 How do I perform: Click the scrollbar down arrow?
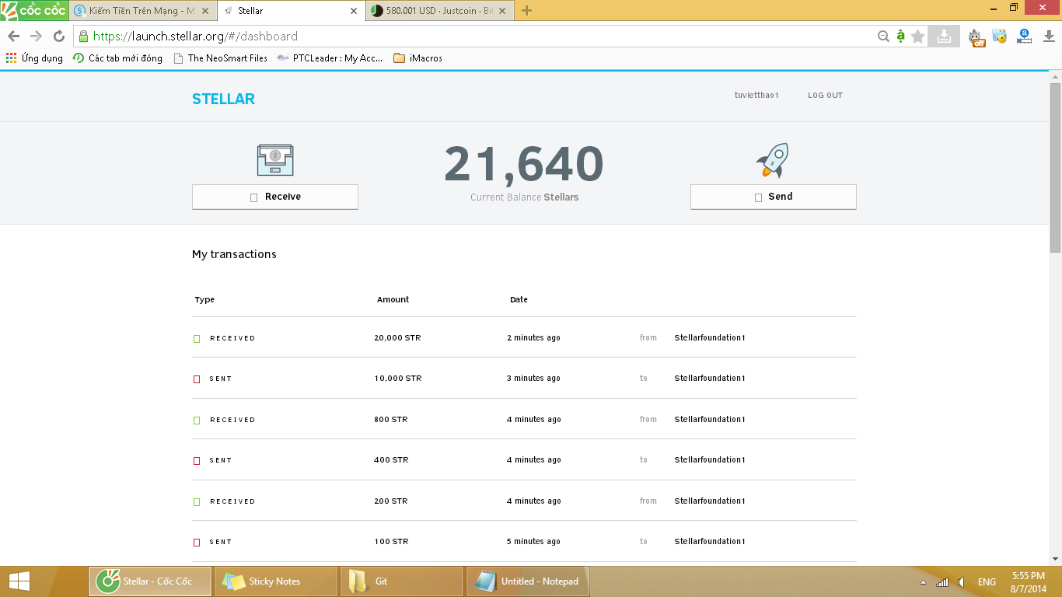pos(1055,558)
